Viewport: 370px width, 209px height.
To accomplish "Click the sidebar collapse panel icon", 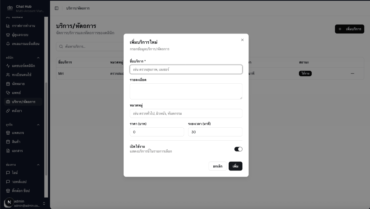I will [x=57, y=8].
